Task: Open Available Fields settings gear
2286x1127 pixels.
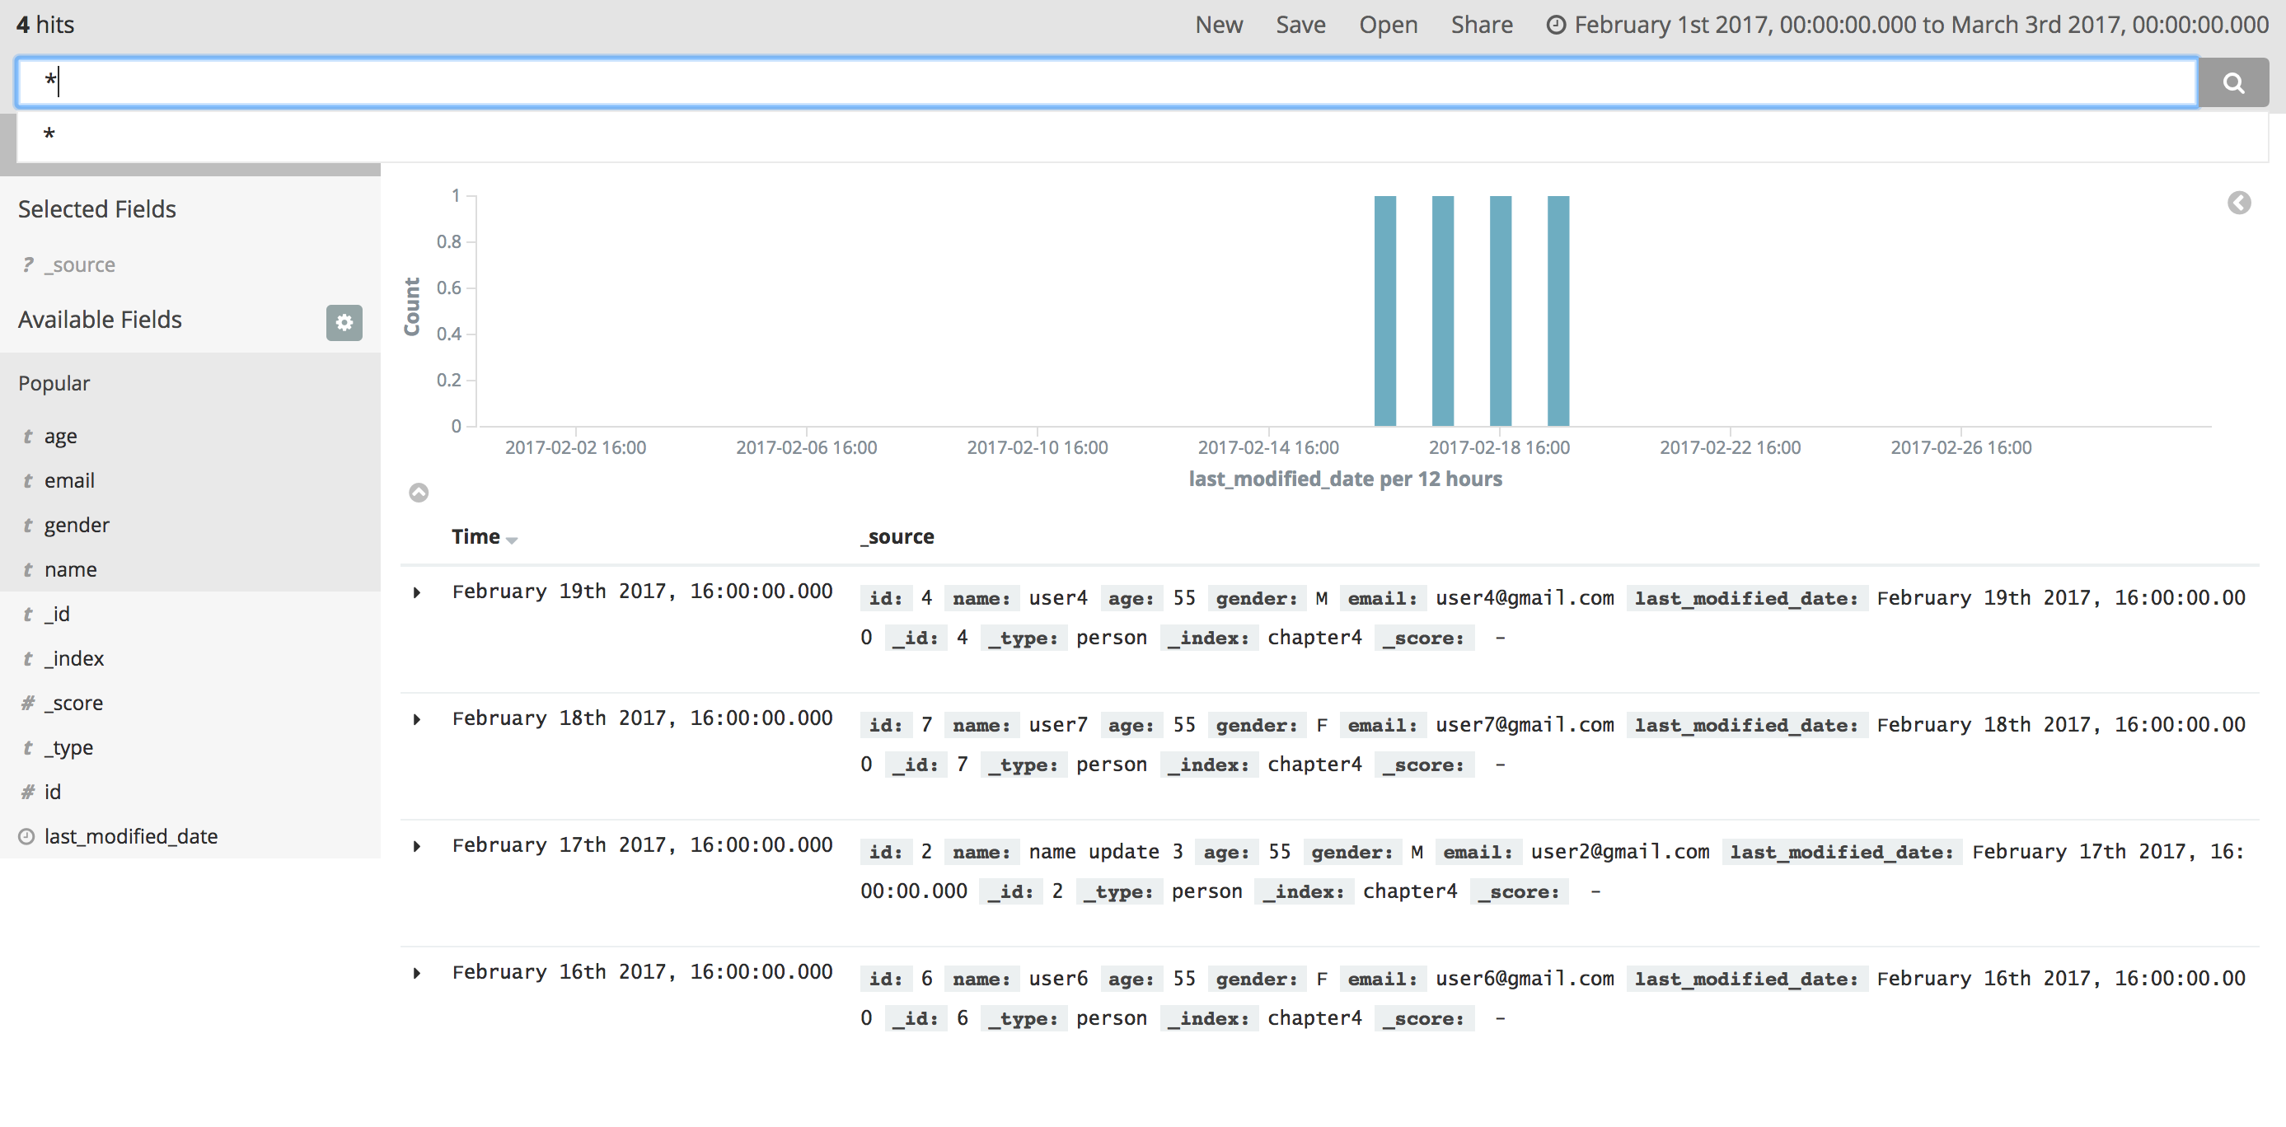Action: coord(344,322)
